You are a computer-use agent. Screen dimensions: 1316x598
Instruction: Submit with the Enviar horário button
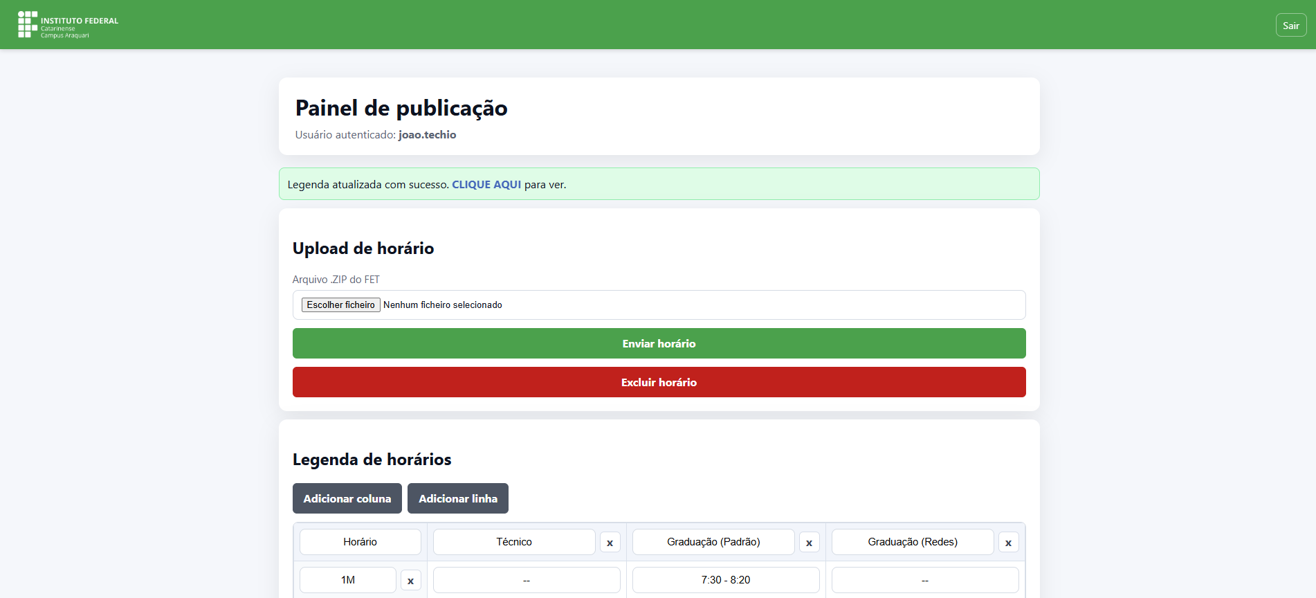point(659,344)
